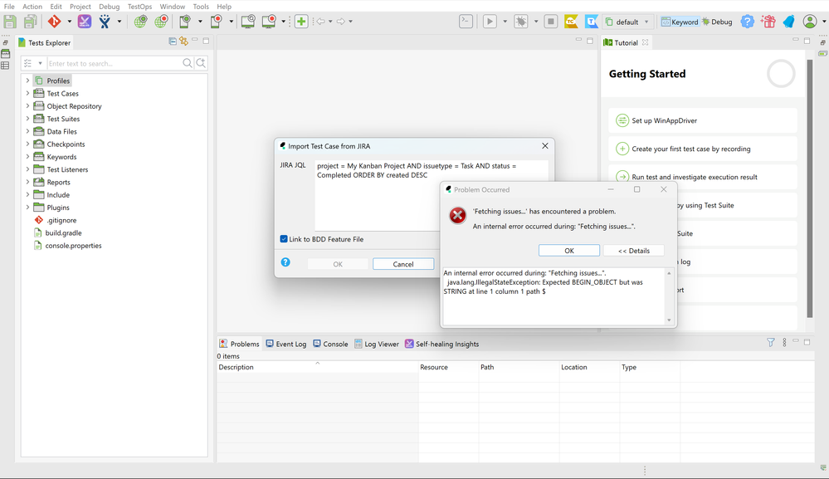This screenshot has width=829, height=479.
Task: Click the purple self-healing toolbar icon
Action: pos(85,22)
